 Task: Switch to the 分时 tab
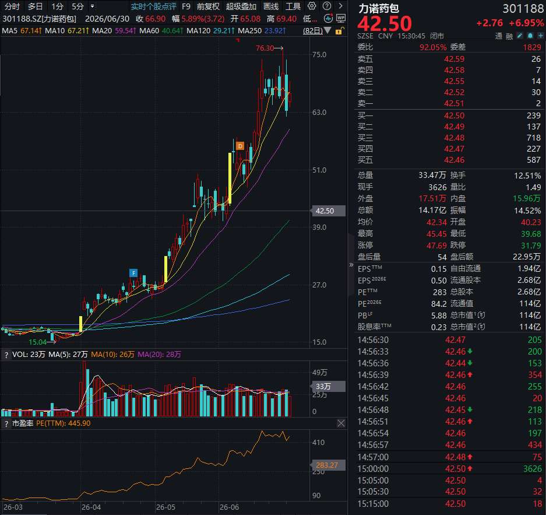pos(12,6)
